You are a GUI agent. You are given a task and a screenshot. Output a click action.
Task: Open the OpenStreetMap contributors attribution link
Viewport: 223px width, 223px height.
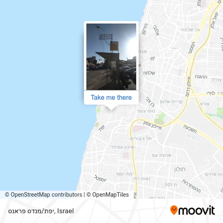click(x=43, y=195)
